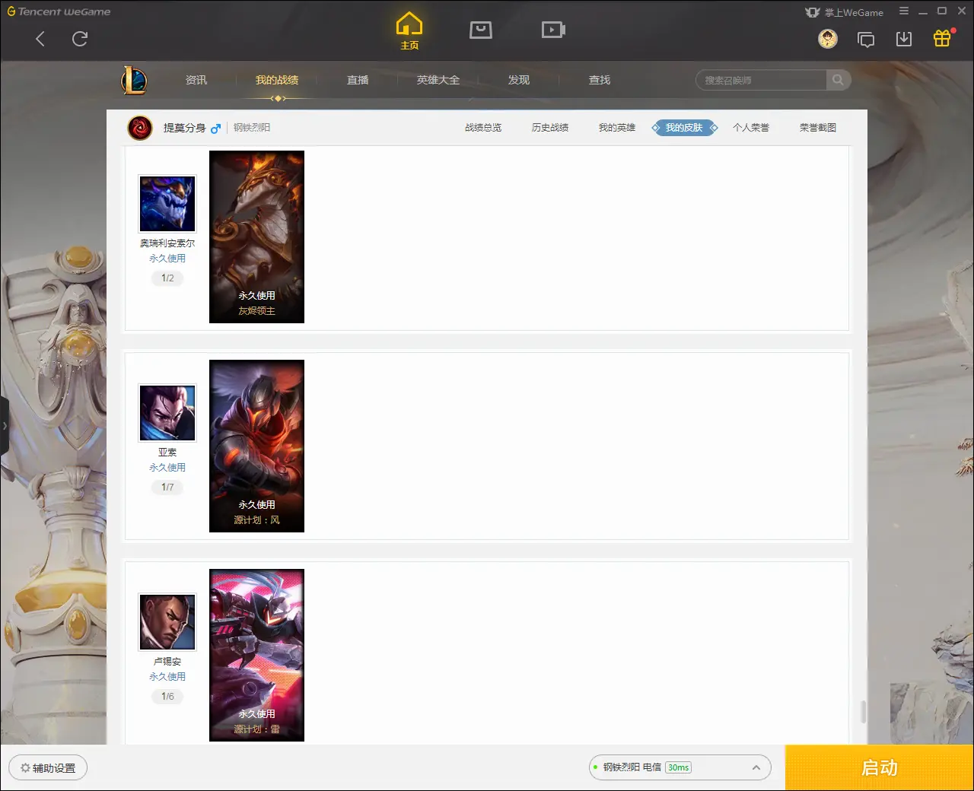This screenshot has height=791, width=974.
Task: Open 辅助设置 settings button
Action: [x=48, y=768]
